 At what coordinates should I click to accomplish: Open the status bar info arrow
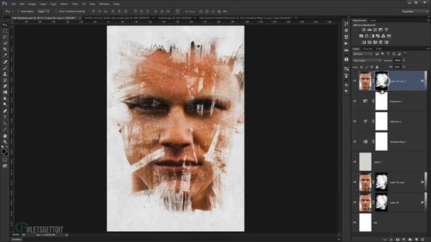[x=67, y=235]
